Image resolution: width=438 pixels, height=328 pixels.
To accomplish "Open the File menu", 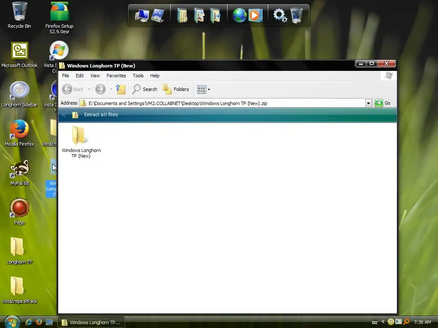I will pos(65,76).
